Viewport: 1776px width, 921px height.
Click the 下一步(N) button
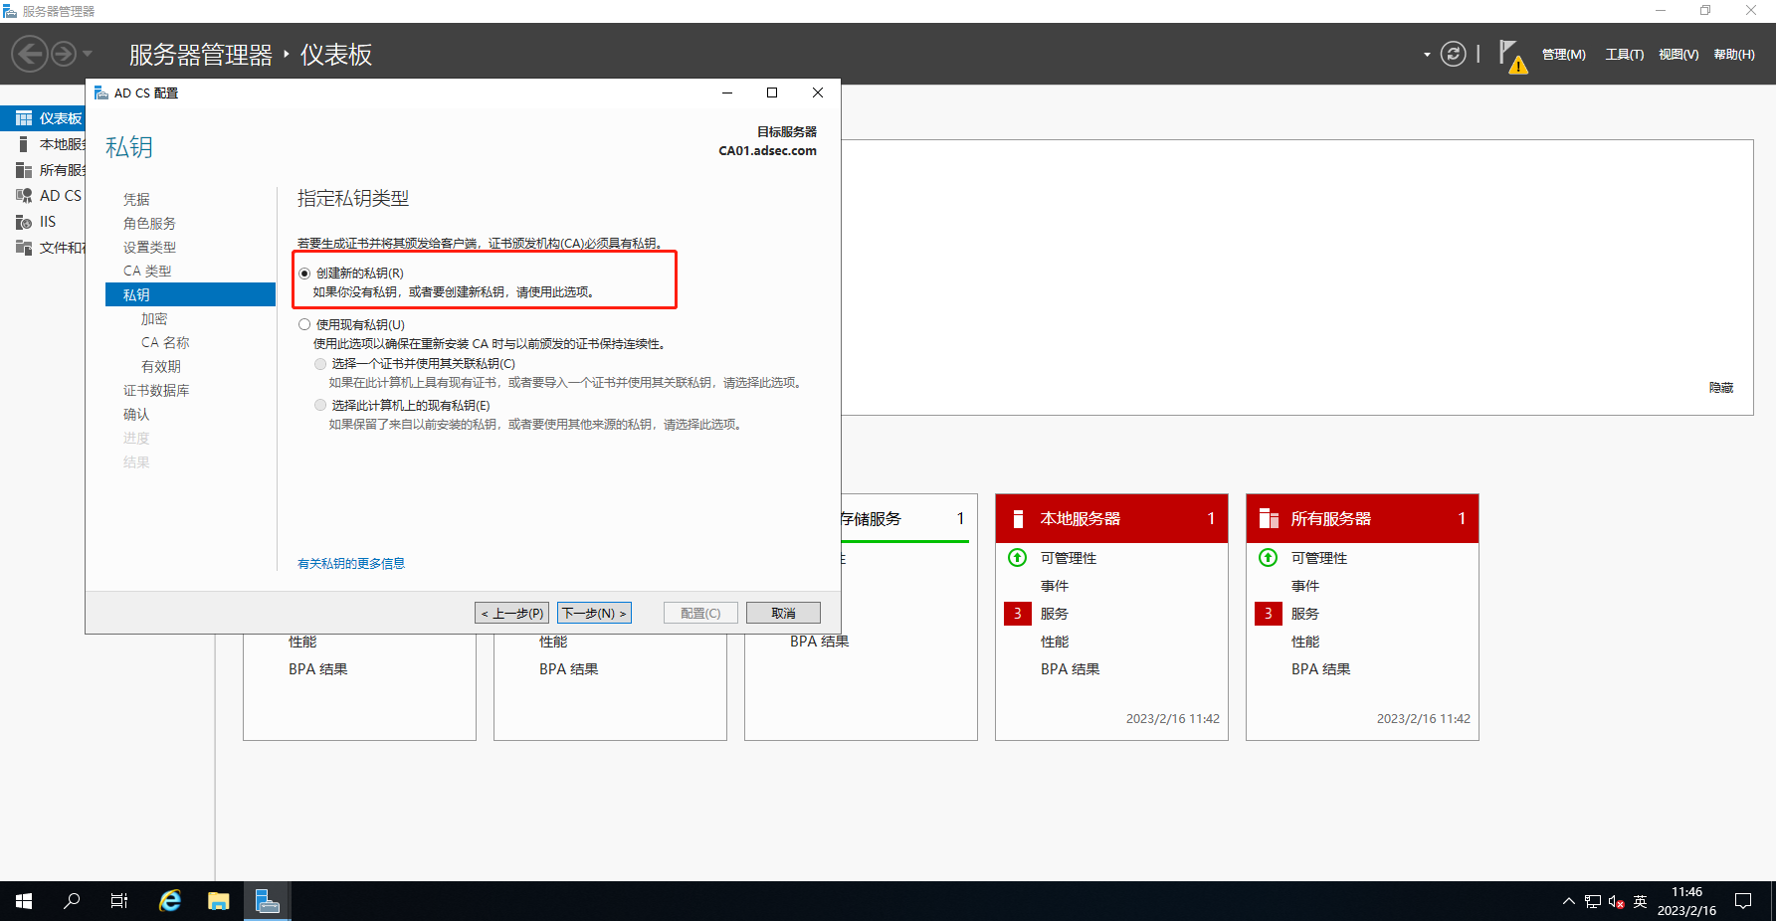(594, 614)
